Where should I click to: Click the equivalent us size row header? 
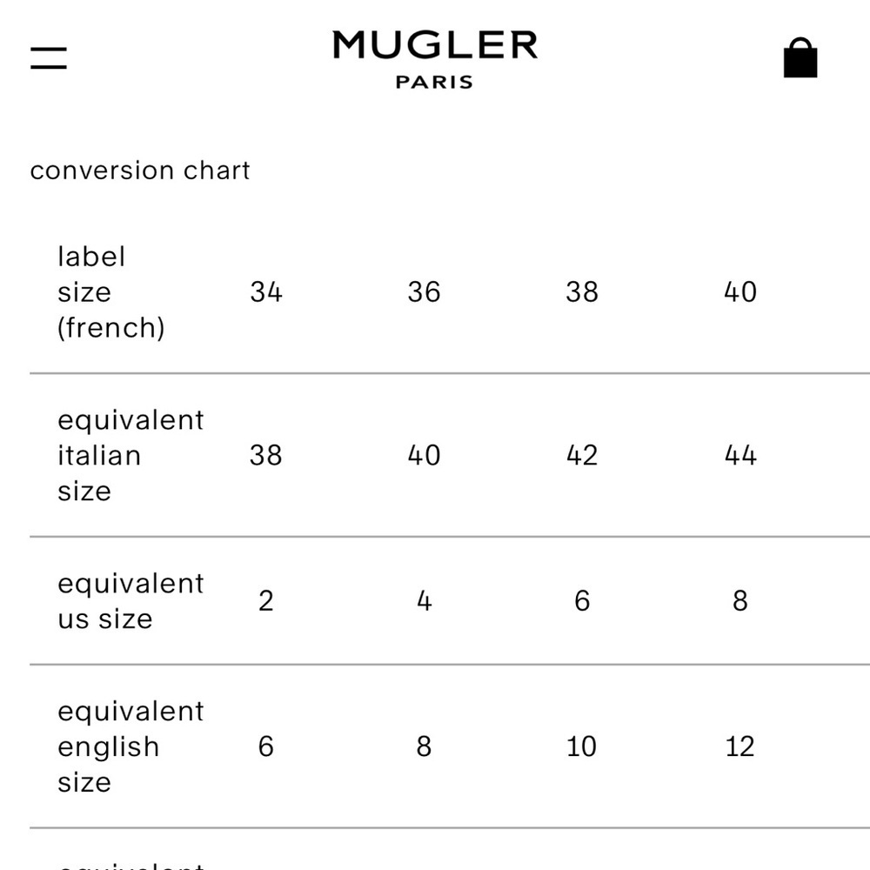point(131,601)
